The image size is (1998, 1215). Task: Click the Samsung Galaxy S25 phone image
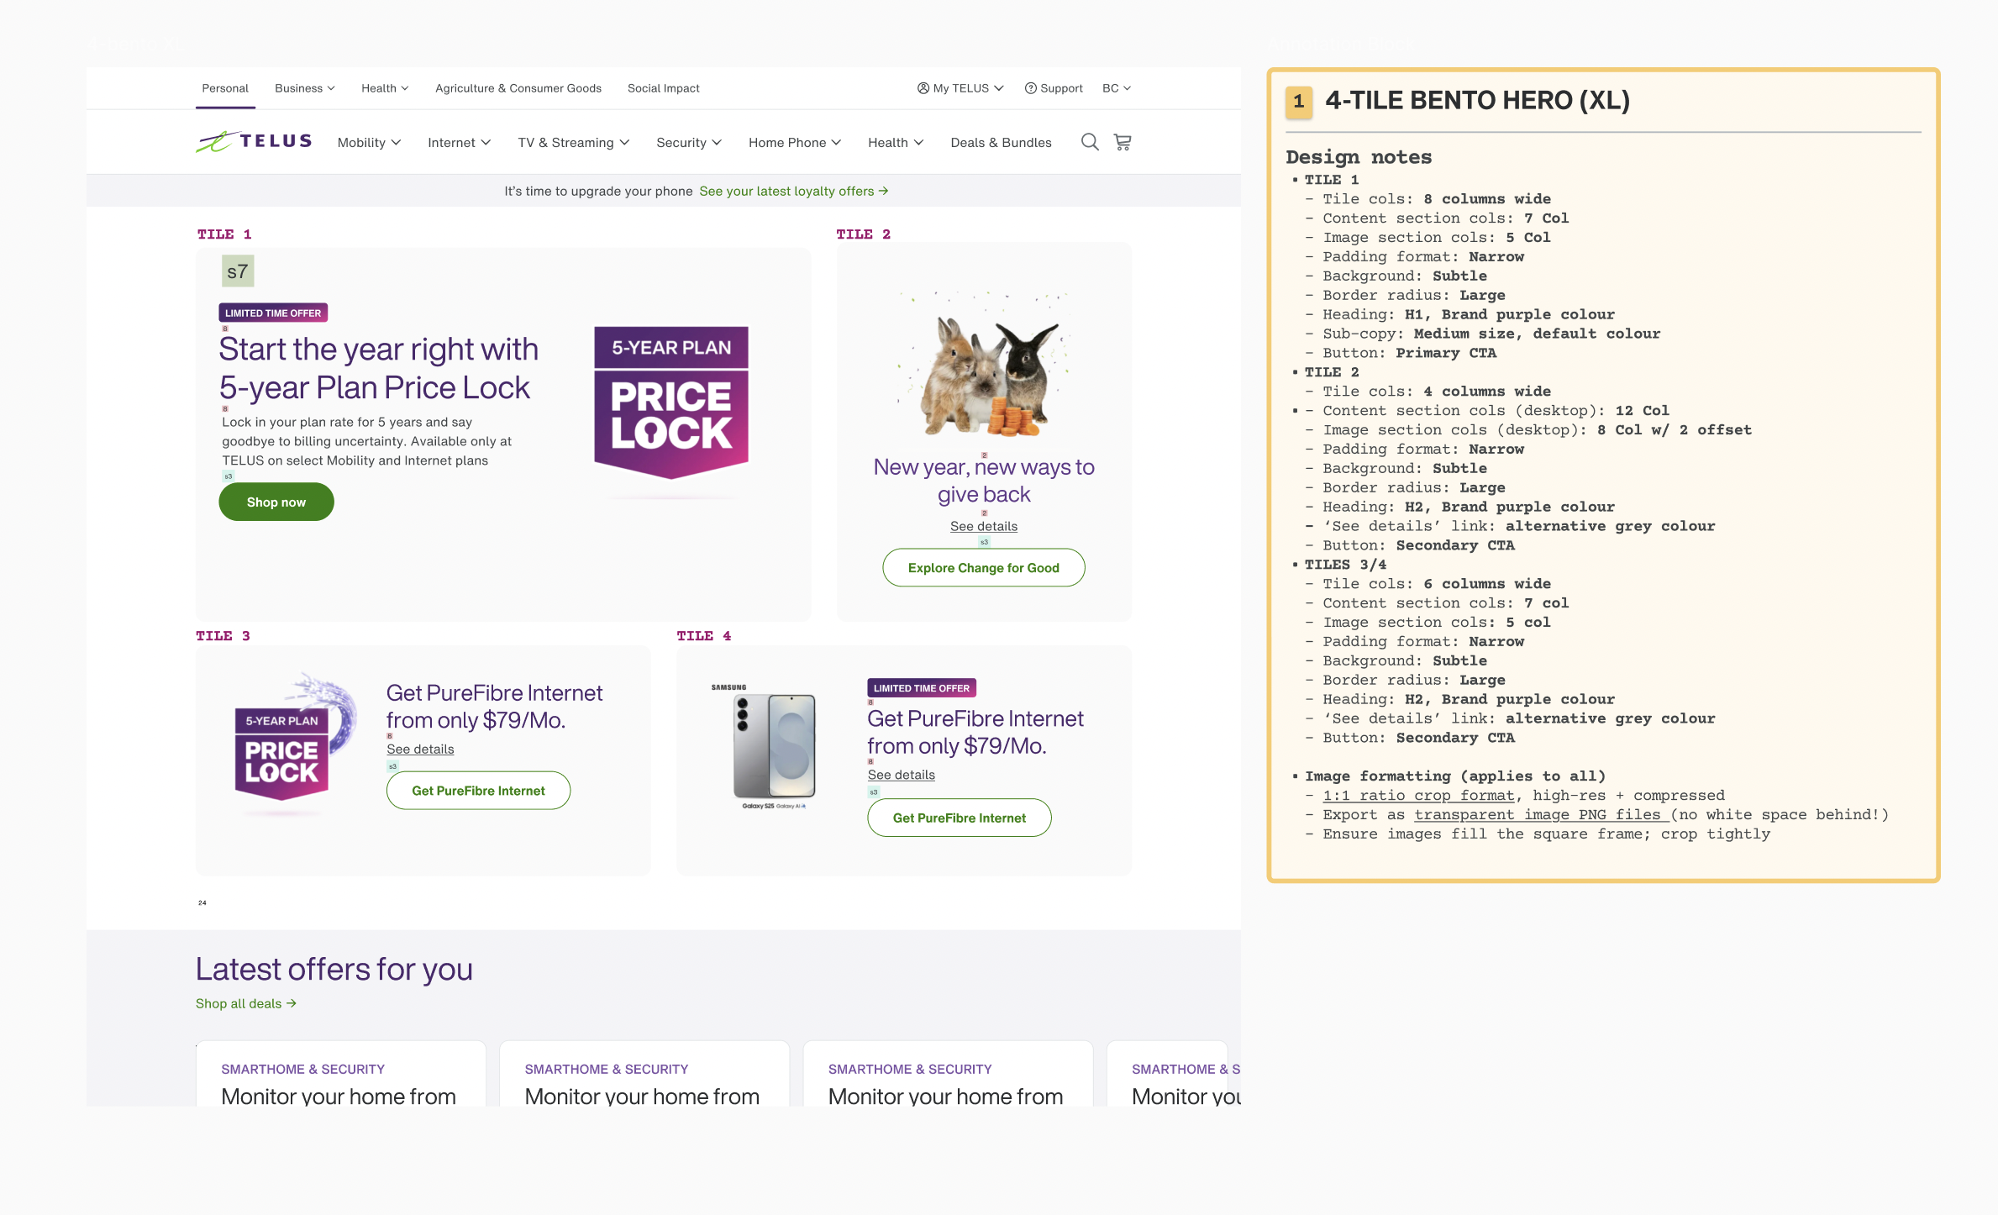774,747
